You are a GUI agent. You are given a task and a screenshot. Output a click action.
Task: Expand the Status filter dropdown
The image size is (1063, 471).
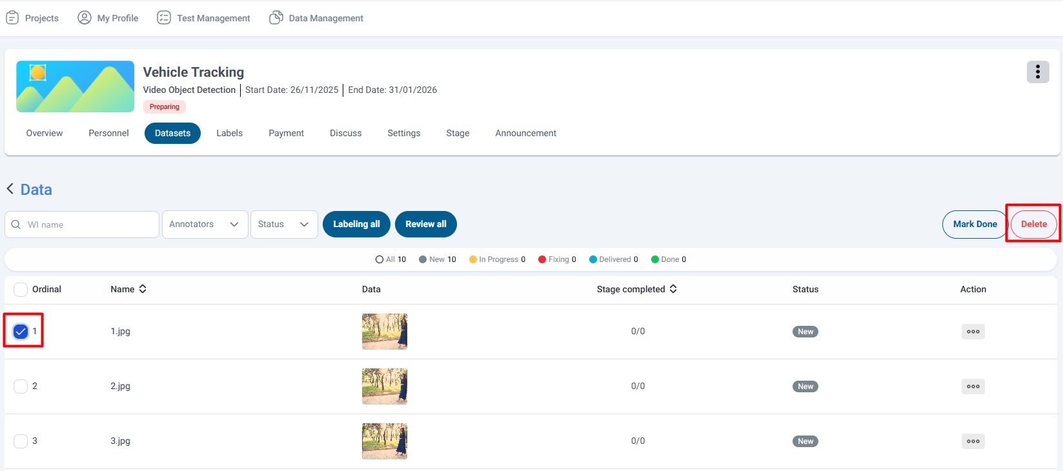(283, 225)
